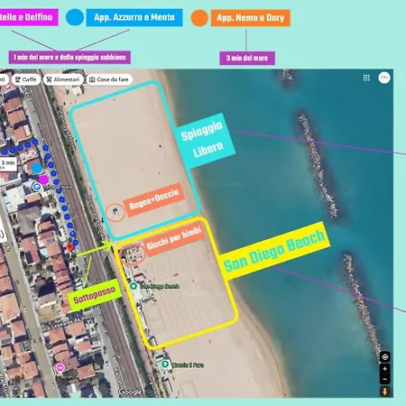Click the light-blue legend circle
The image size is (406, 406).
pyautogui.click(x=75, y=17)
